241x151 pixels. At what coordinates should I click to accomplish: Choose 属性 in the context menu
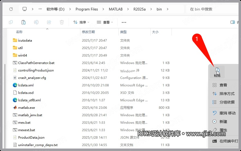click(220, 130)
